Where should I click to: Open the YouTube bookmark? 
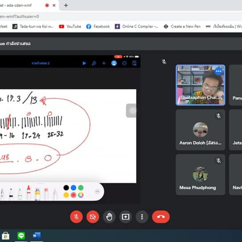(x=70, y=26)
